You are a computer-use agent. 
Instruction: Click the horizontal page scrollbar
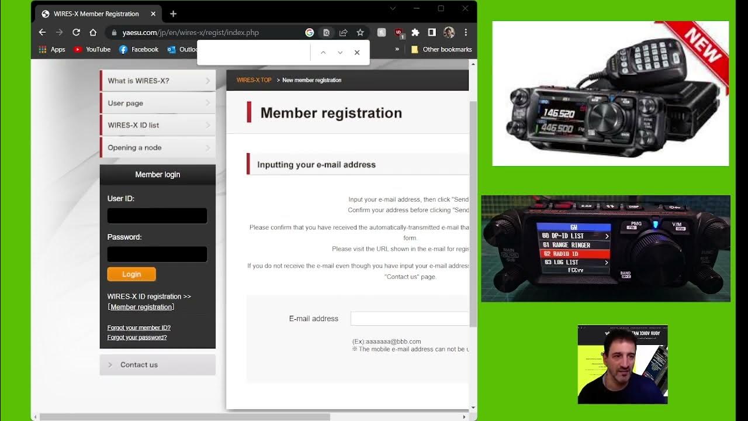point(185,417)
